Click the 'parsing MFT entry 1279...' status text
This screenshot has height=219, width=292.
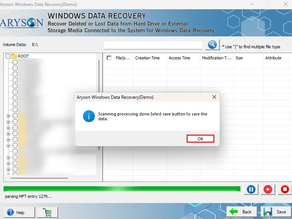point(28,196)
